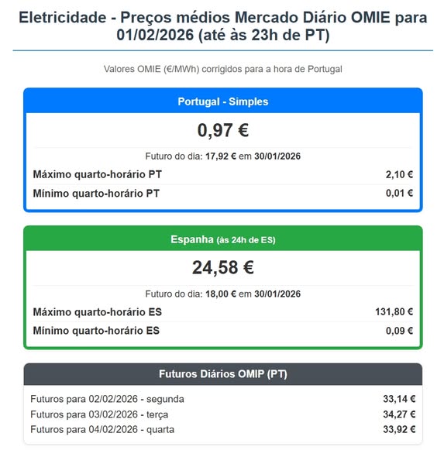Select the Futuros para 03/02/2026 terça row
444x457 pixels.
click(222, 414)
